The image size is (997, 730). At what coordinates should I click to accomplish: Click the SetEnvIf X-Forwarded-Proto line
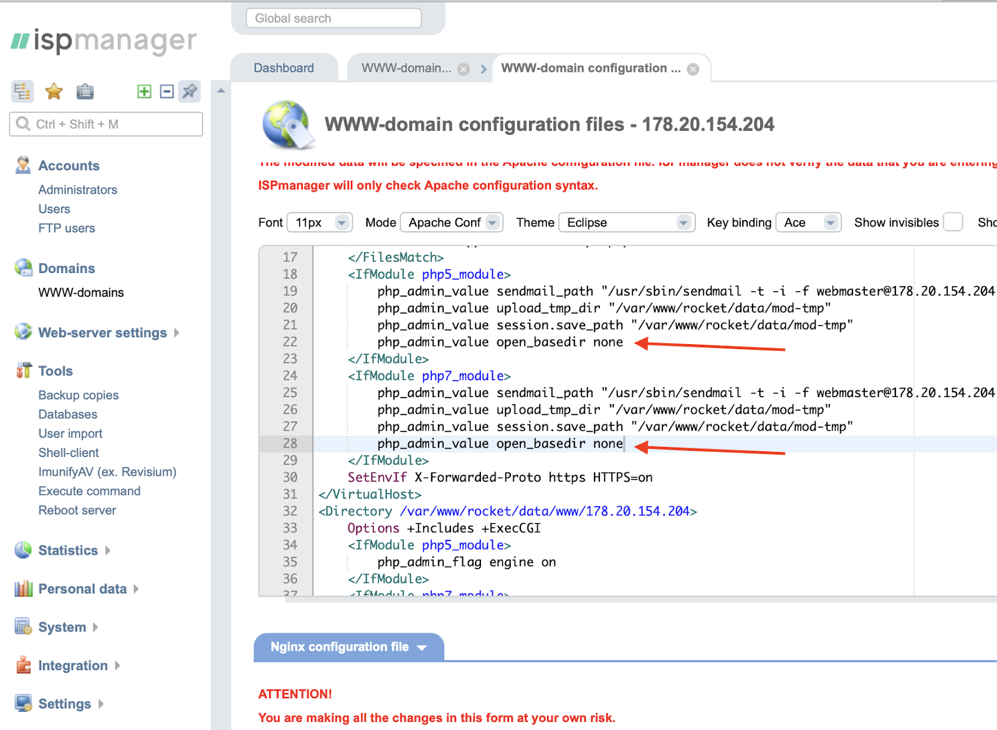pos(500,478)
